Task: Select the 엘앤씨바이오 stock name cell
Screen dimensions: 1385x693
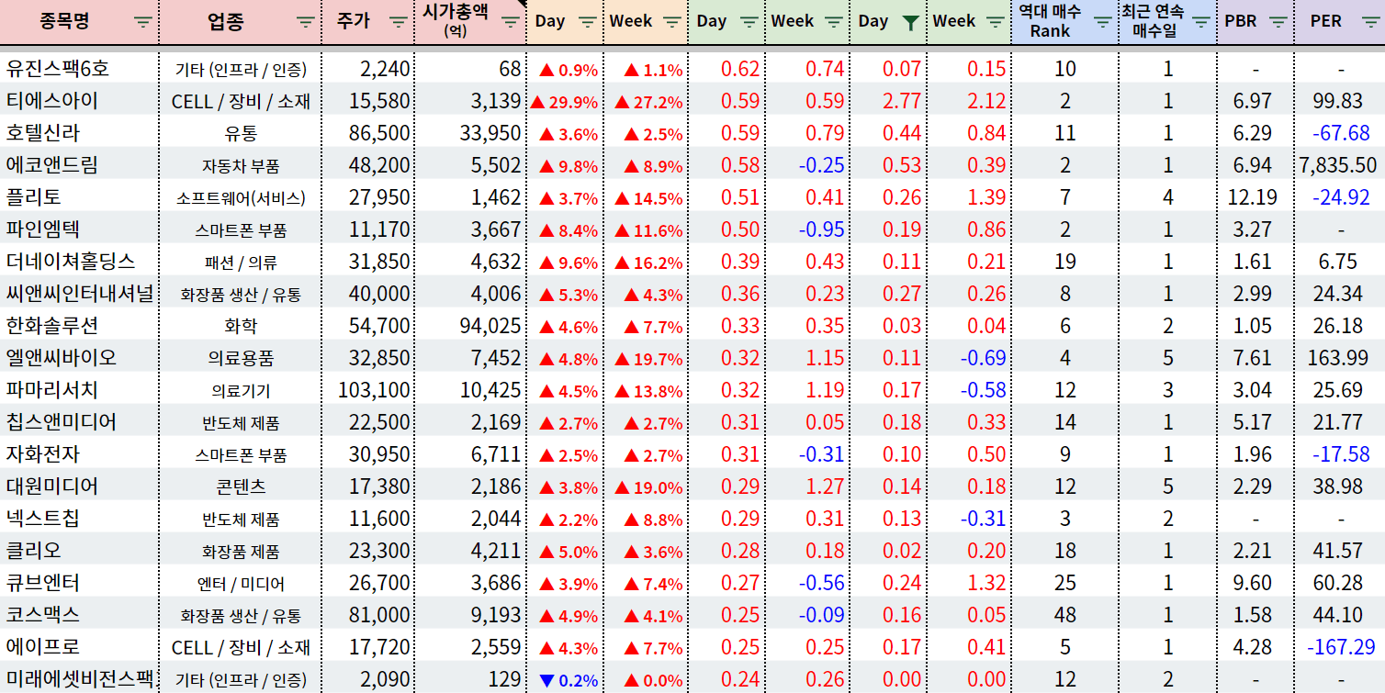Action: [80, 358]
